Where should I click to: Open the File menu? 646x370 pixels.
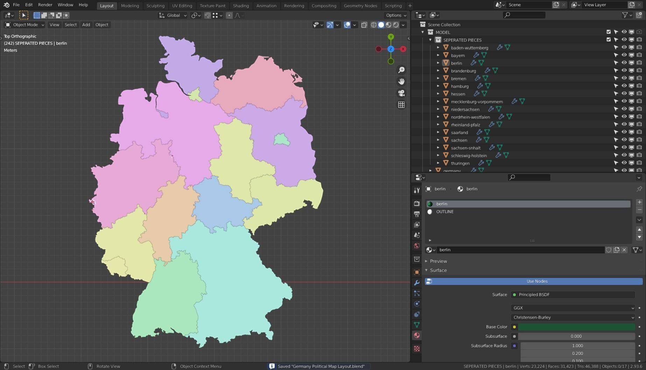(x=16, y=5)
